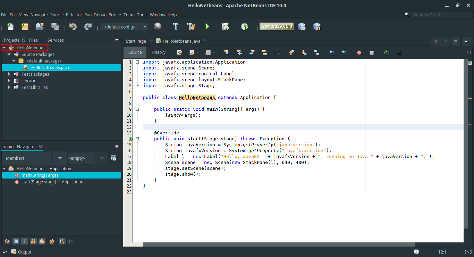474x257 pixels.
Task: Start macro recording with red circle
Action: point(359,52)
